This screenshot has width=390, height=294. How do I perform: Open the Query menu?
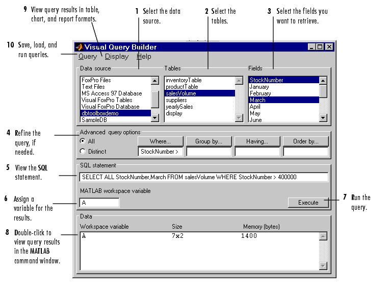[x=88, y=57]
